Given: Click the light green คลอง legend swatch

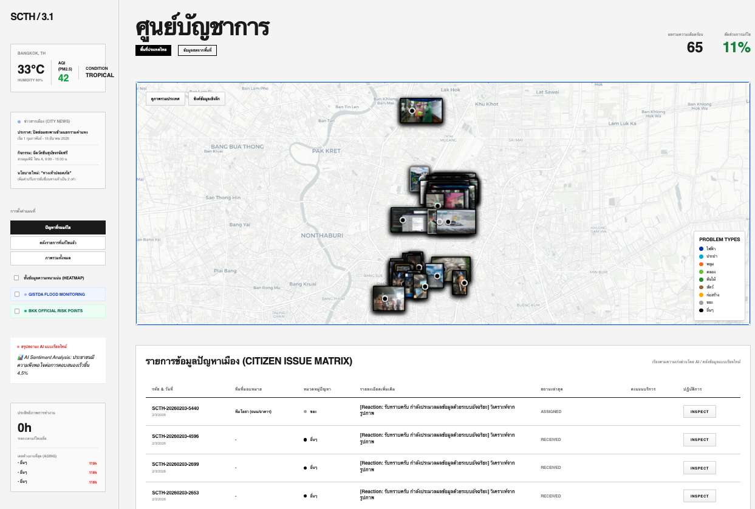Looking at the screenshot, I should click(701, 272).
